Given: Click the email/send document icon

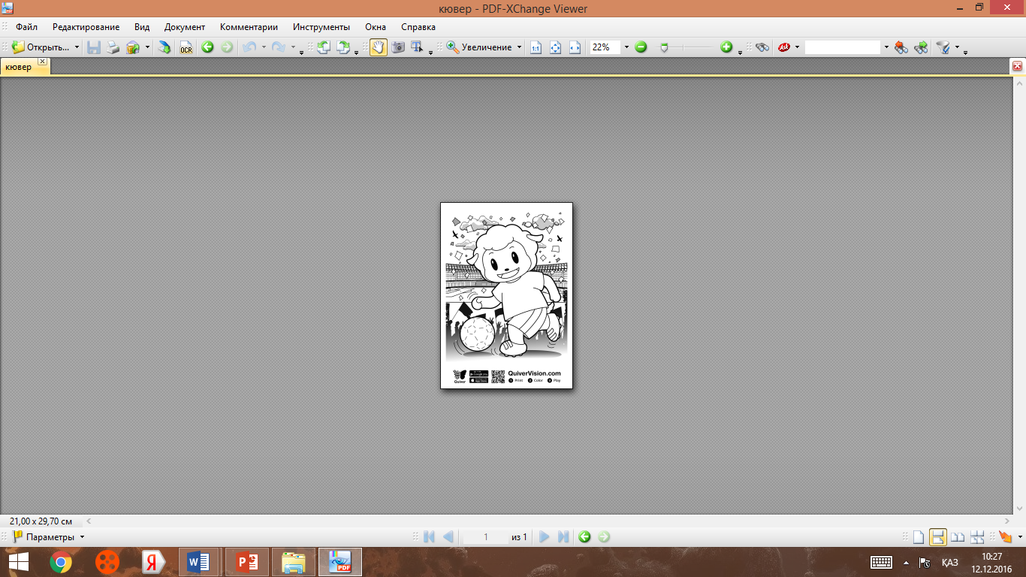Looking at the screenshot, I should tap(133, 47).
